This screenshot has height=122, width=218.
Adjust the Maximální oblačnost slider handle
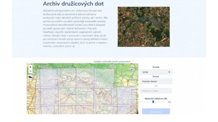point(153,102)
